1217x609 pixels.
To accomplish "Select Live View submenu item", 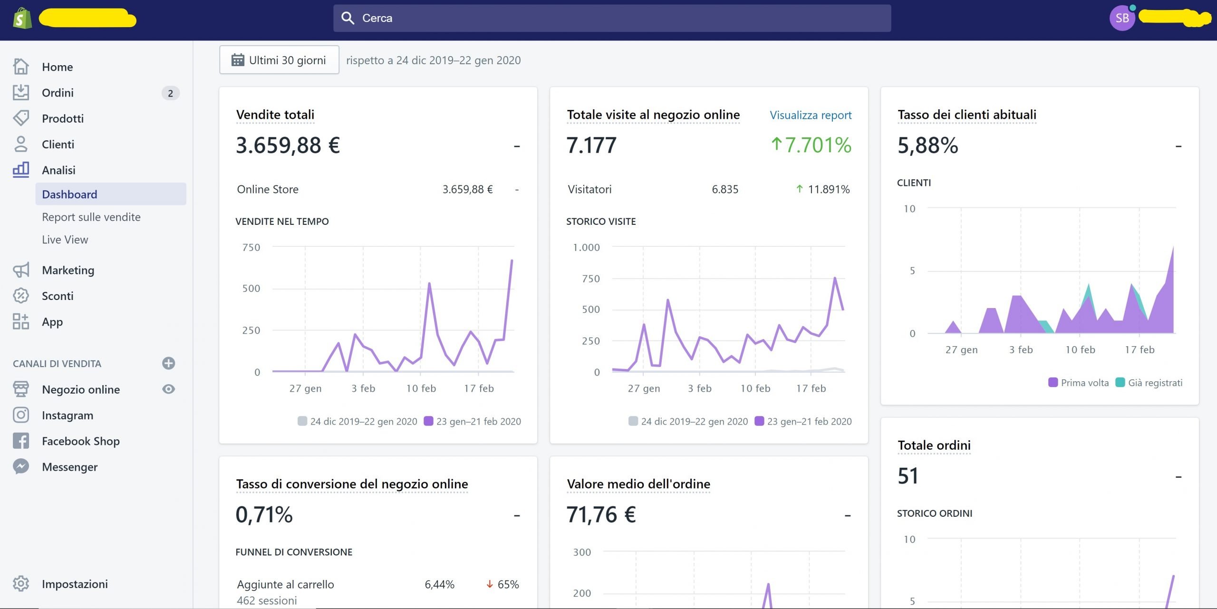I will click(65, 240).
